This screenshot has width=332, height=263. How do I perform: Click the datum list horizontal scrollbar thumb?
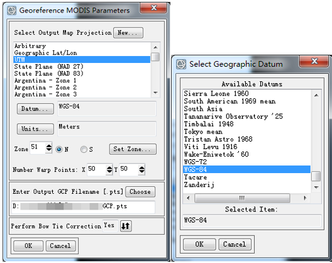tap(242, 198)
